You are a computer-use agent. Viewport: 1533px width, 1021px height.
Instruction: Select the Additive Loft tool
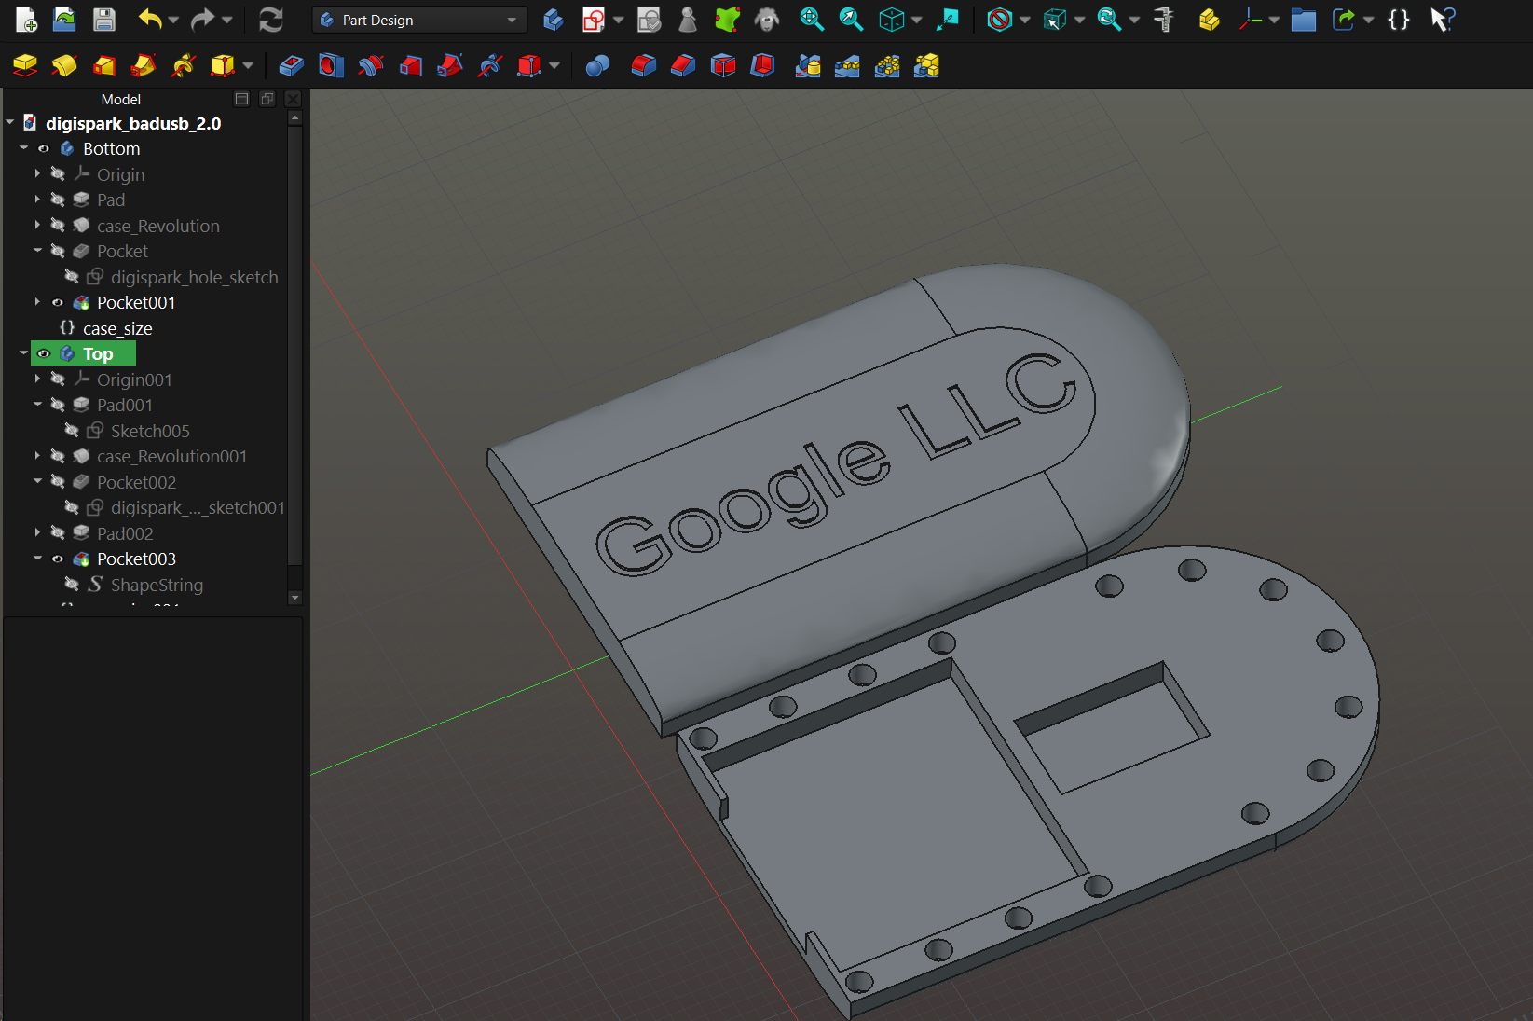[103, 65]
